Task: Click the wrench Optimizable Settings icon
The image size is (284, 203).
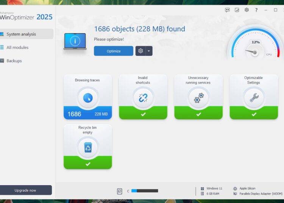Action: (x=254, y=98)
